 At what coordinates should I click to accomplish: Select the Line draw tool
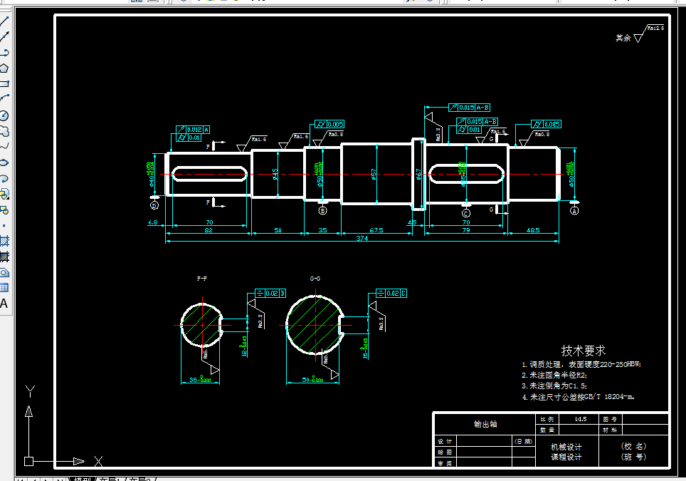tap(4, 21)
